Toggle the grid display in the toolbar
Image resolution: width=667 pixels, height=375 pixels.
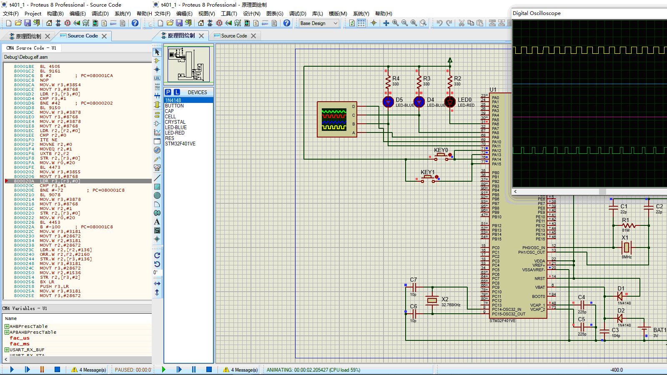(x=361, y=23)
